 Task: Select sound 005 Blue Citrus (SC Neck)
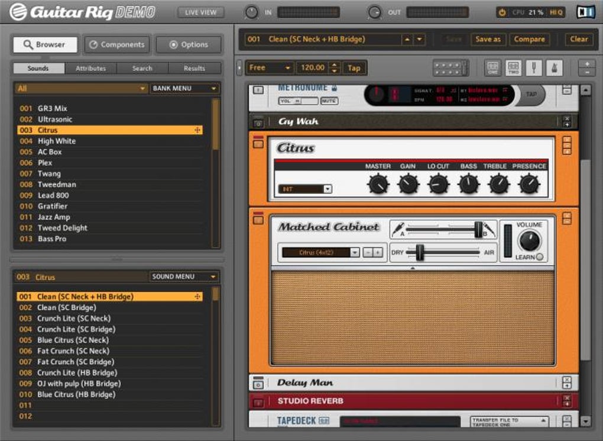(x=109, y=341)
